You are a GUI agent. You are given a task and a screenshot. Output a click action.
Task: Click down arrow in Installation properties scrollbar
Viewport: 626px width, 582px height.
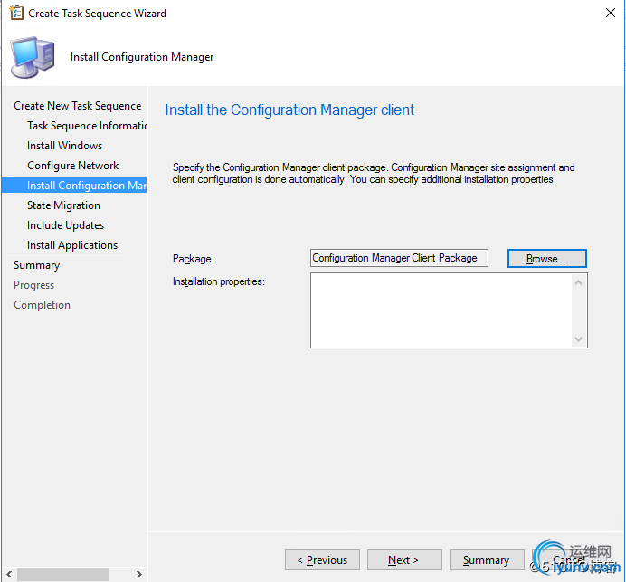(x=578, y=339)
